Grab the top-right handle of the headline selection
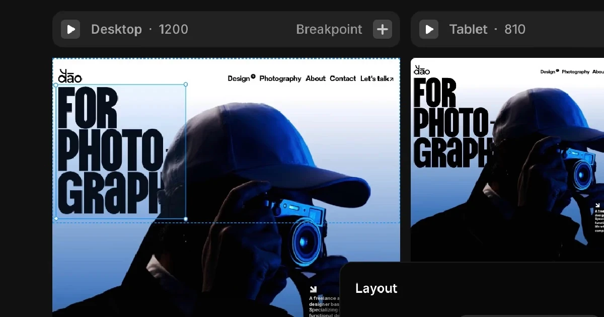Viewport: 604px width, 317px height. coord(186,85)
